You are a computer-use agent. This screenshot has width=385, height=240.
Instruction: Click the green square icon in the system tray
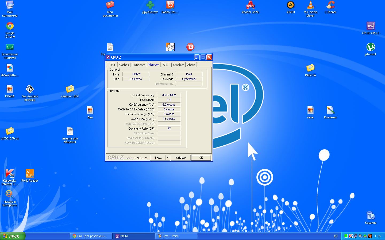tap(346, 236)
